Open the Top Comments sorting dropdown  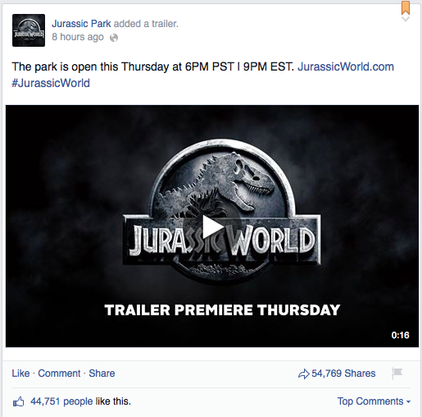(374, 401)
